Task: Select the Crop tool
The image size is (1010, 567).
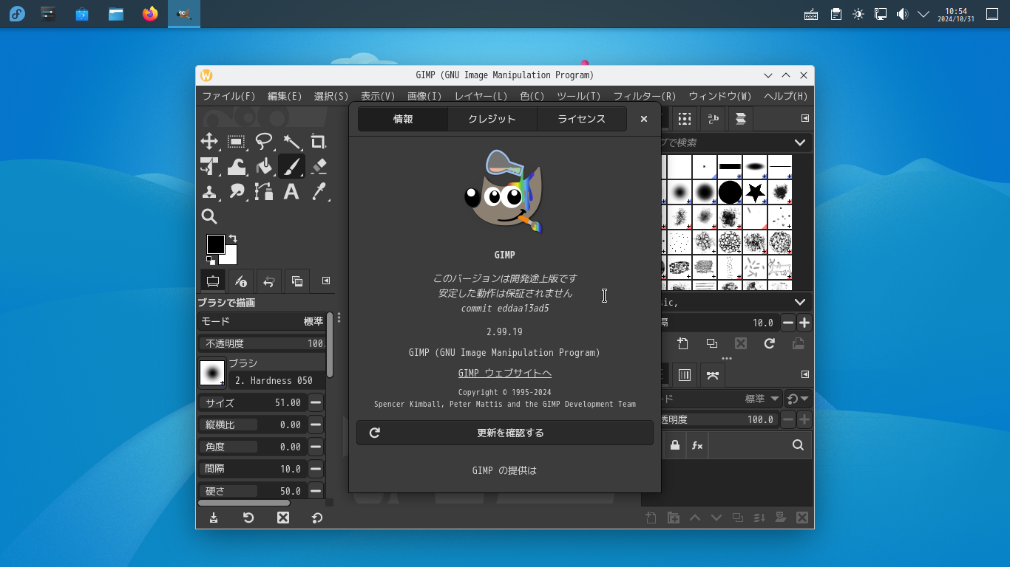Action: (x=319, y=142)
